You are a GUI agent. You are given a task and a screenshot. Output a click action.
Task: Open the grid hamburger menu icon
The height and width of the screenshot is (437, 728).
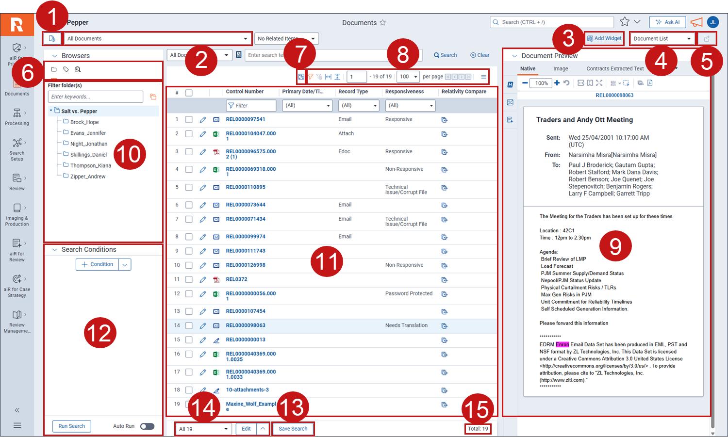[x=483, y=77]
